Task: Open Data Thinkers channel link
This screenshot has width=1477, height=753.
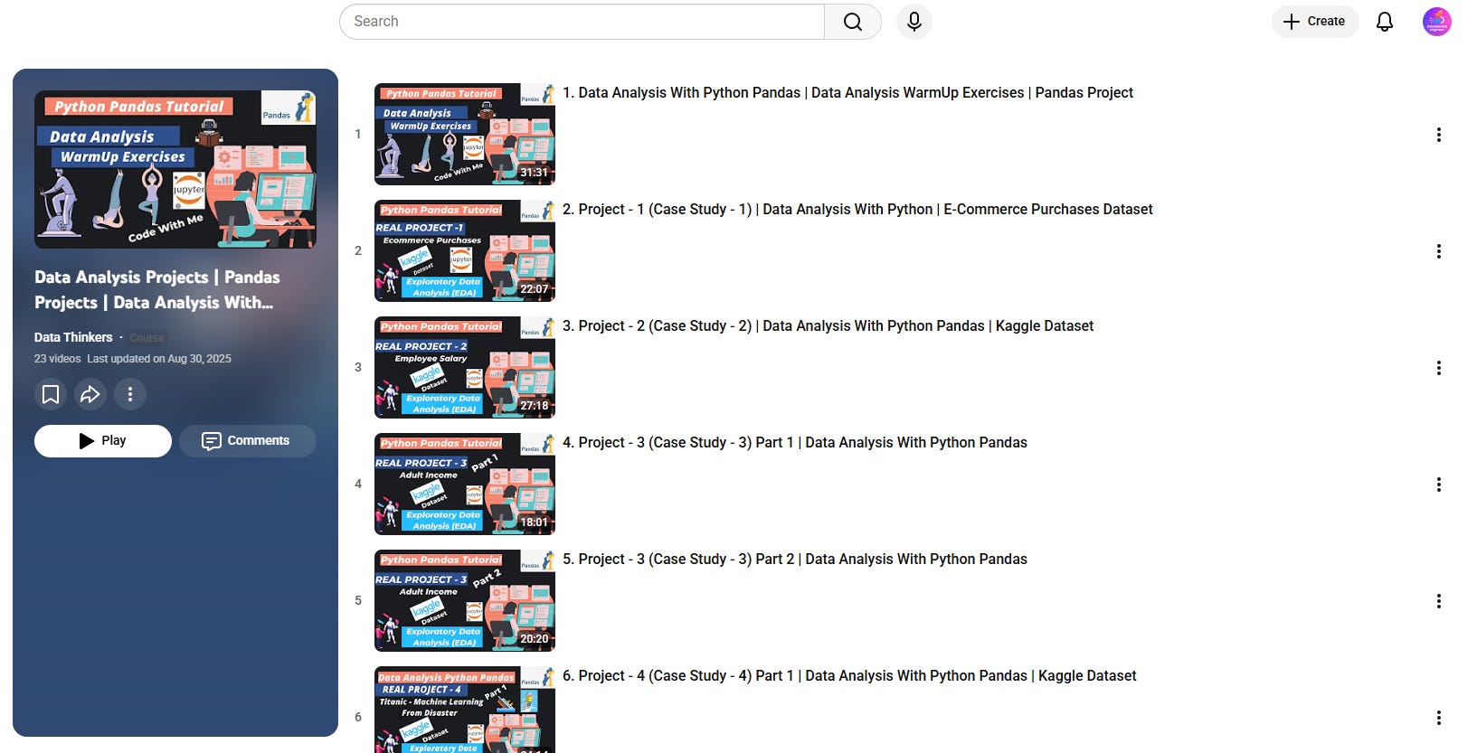Action: [x=73, y=337]
